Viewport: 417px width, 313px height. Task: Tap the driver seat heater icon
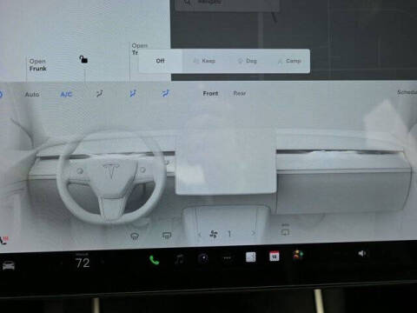pyautogui.click(x=4, y=240)
